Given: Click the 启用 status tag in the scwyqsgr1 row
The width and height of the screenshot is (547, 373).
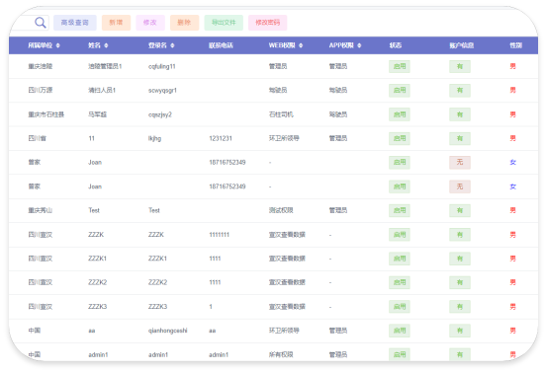Looking at the screenshot, I should 400,91.
